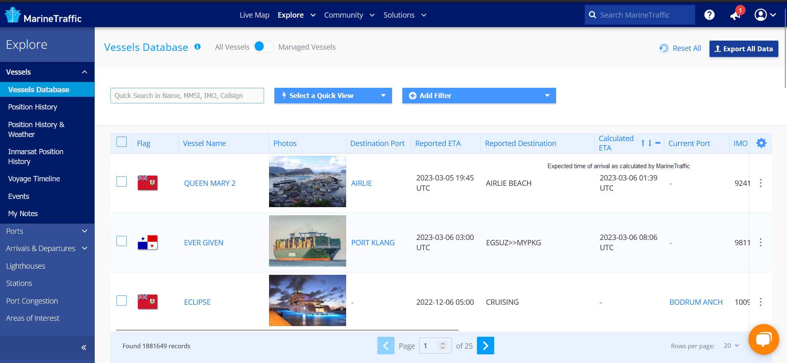Open PORT KLANG destination port link
The image size is (787, 363).
(373, 243)
